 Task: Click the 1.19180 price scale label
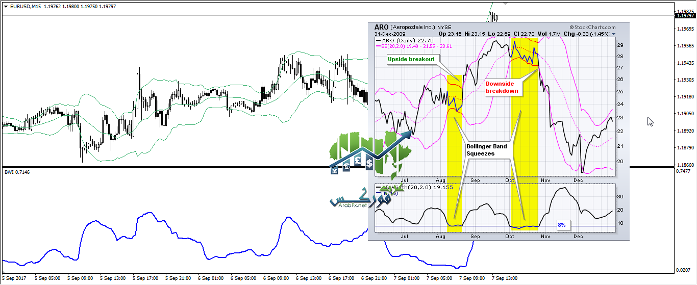pos(684,96)
